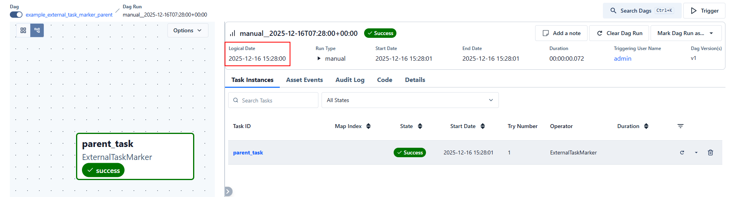The width and height of the screenshot is (729, 197).
Task: Click Clear Dag Run button
Action: point(619,33)
